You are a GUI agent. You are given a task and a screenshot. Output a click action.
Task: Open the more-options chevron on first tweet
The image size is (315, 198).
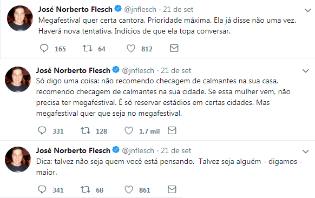click(307, 10)
